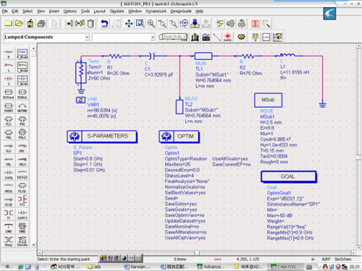Click the Insert Wire red line icon
Viewport: 362px width, 271px height.
pos(216,37)
